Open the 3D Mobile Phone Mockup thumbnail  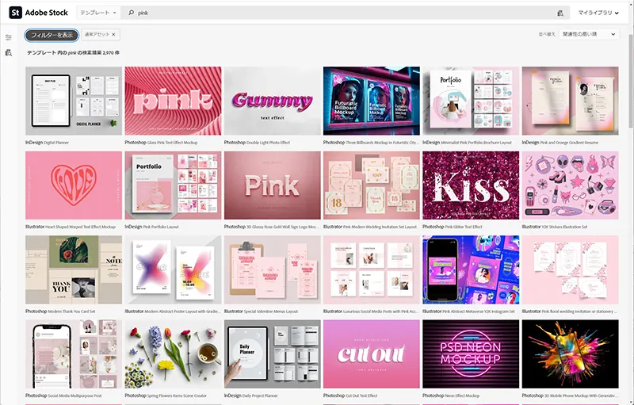(x=570, y=354)
